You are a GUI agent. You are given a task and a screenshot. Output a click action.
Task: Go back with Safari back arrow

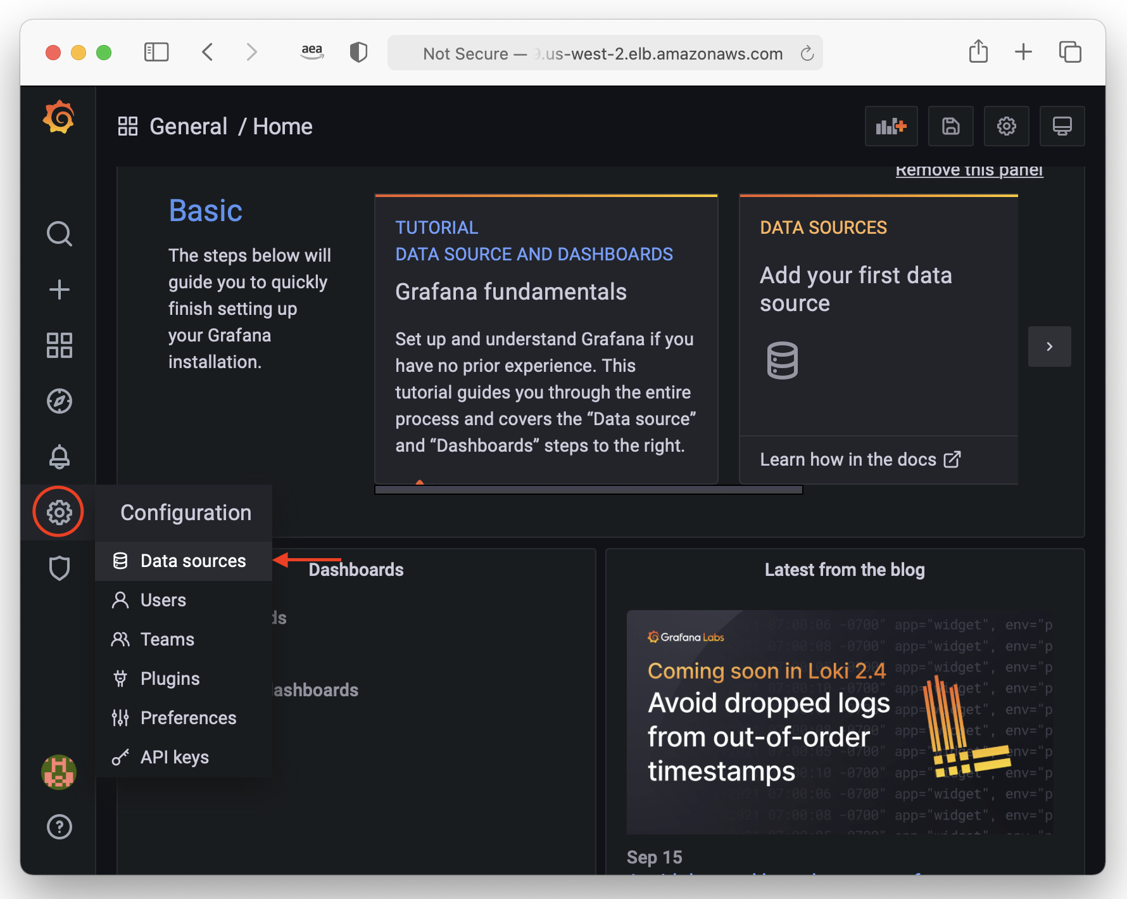(x=207, y=52)
